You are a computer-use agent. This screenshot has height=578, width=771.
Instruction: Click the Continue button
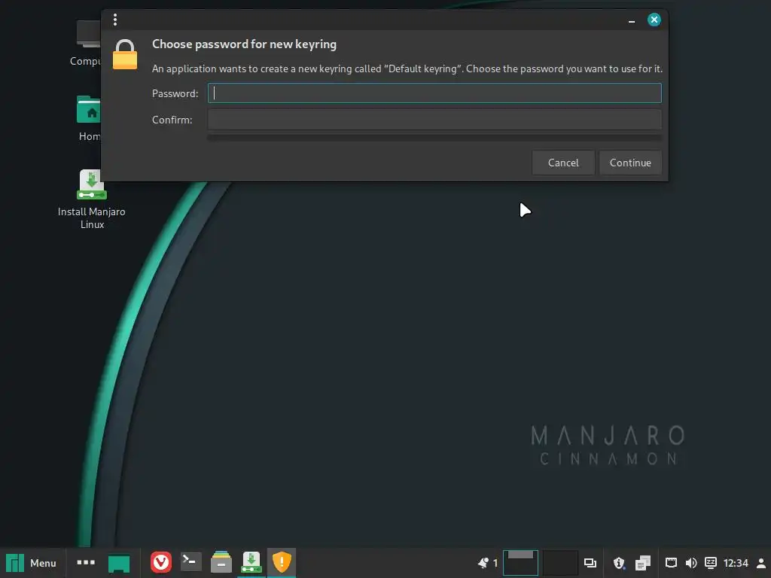[x=630, y=163]
